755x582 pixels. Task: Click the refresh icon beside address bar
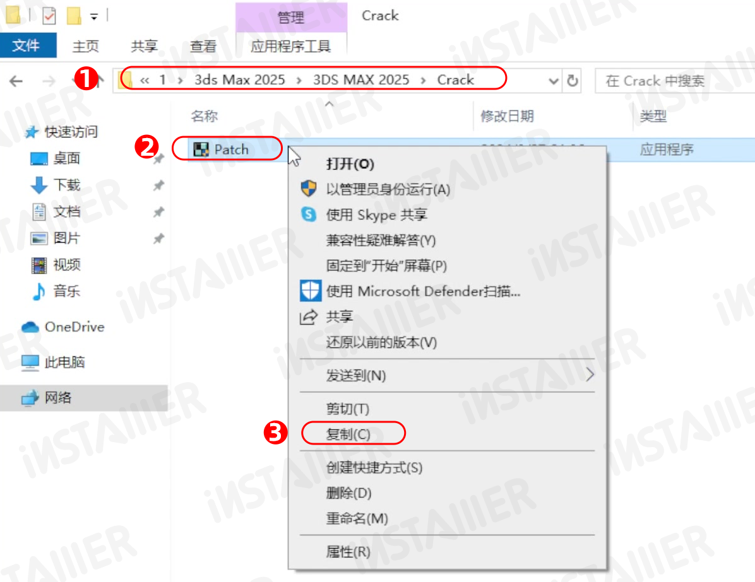coord(572,80)
